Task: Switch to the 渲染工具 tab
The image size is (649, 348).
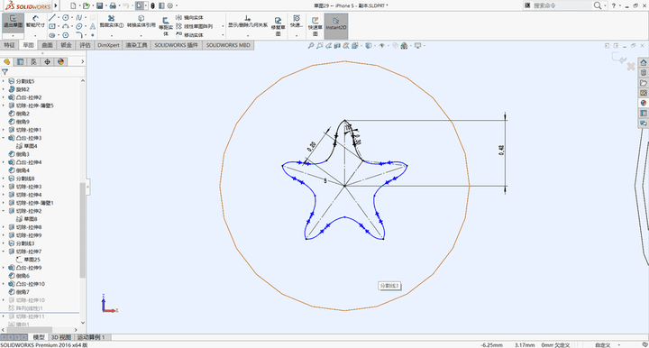Action: [x=137, y=45]
